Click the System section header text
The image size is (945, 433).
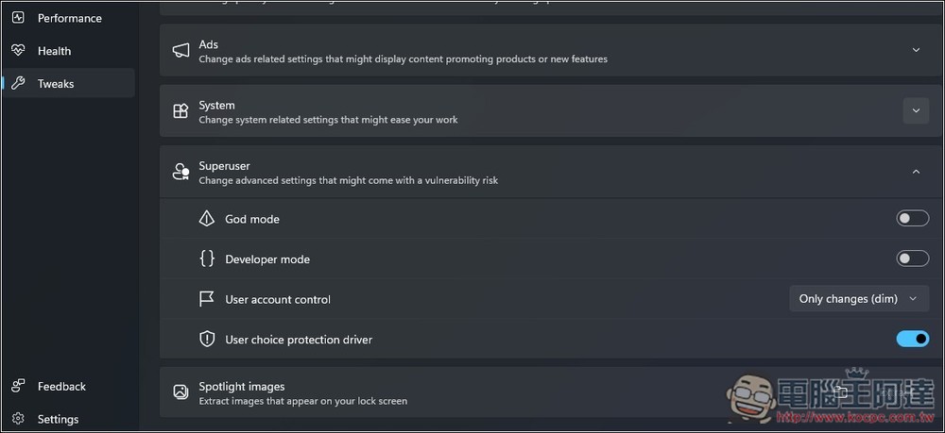click(x=216, y=106)
